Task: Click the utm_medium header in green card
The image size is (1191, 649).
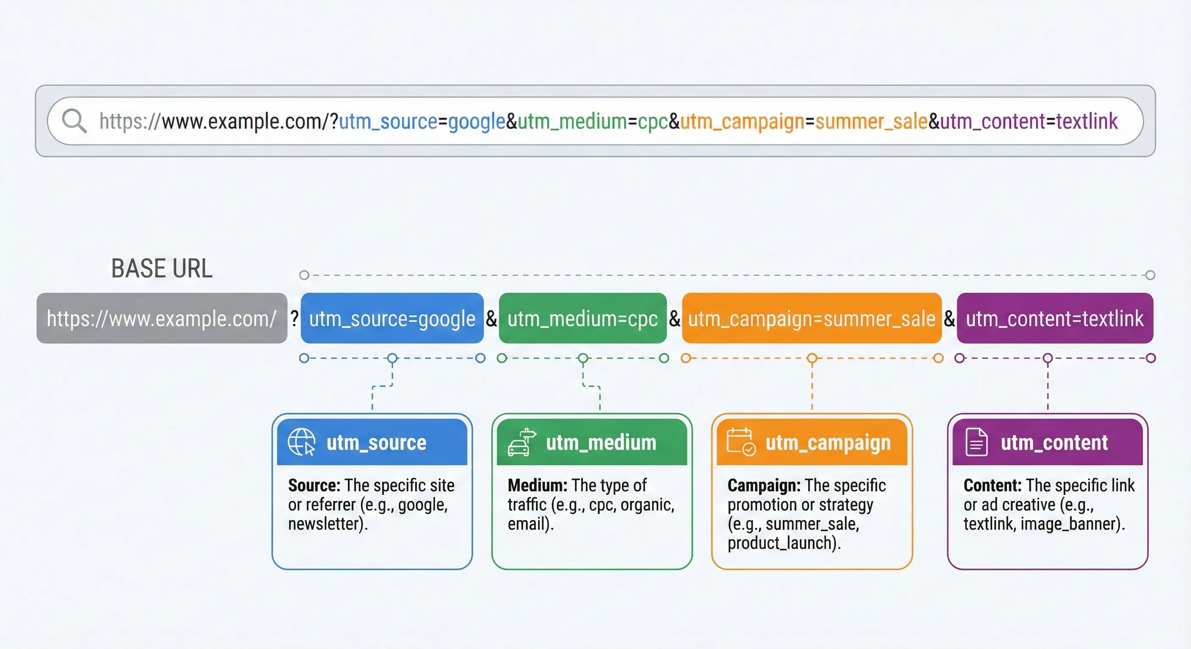Action: (601, 442)
